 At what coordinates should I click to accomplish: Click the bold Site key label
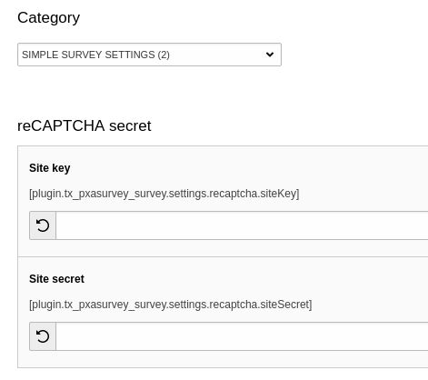pyautogui.click(x=50, y=168)
